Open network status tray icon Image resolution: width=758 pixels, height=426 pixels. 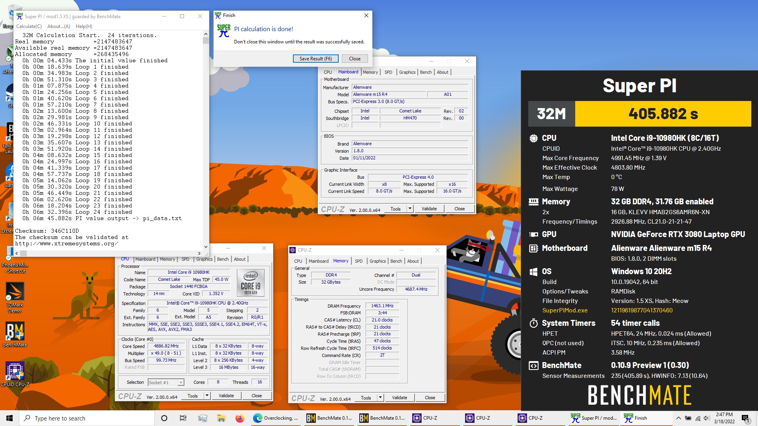click(698, 418)
